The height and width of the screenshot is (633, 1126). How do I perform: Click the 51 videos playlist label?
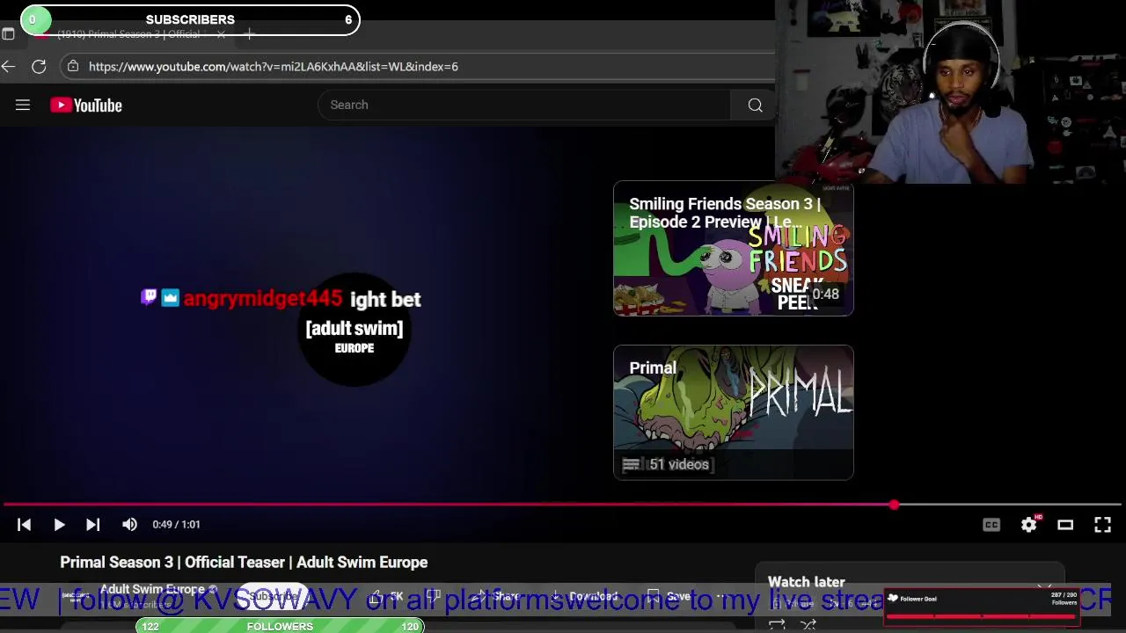[678, 464]
